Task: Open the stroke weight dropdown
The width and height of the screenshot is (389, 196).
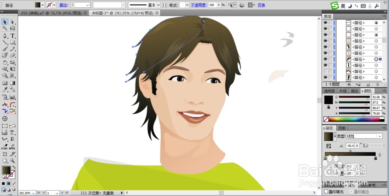Action: (88, 5)
